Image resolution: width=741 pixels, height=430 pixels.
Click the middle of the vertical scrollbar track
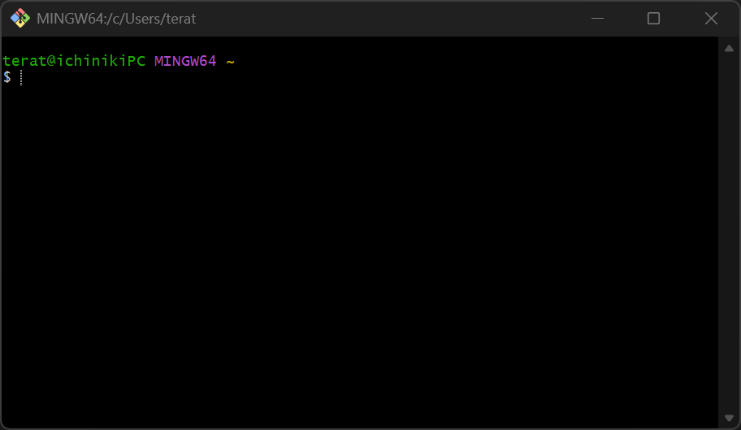pyautogui.click(x=729, y=233)
